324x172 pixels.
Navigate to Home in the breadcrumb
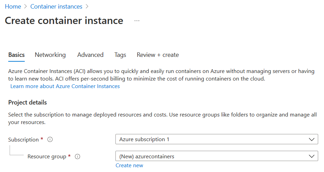pos(13,7)
